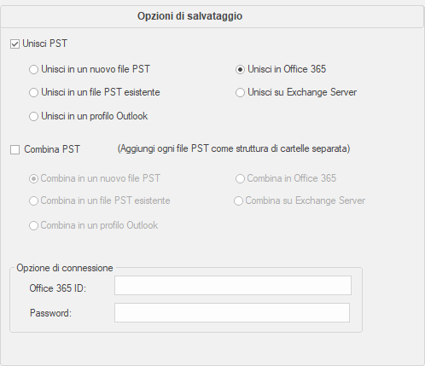The height and width of the screenshot is (366, 425).
Task: Click the Combina PST label text
Action: (52, 149)
